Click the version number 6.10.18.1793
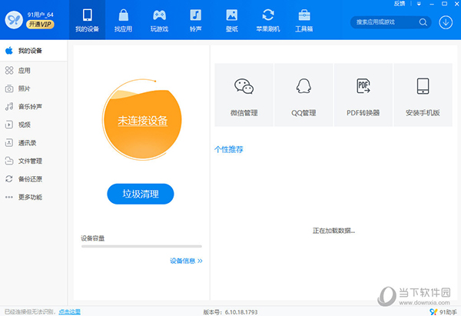Screen dimensions: 461x316 click(241, 312)
